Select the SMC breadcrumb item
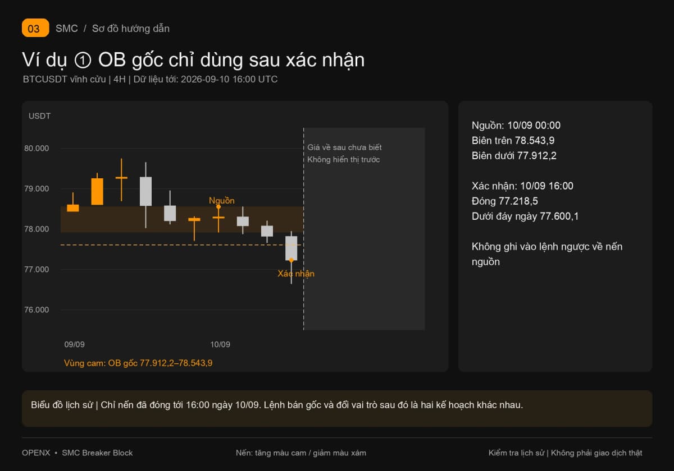 pyautogui.click(x=67, y=28)
